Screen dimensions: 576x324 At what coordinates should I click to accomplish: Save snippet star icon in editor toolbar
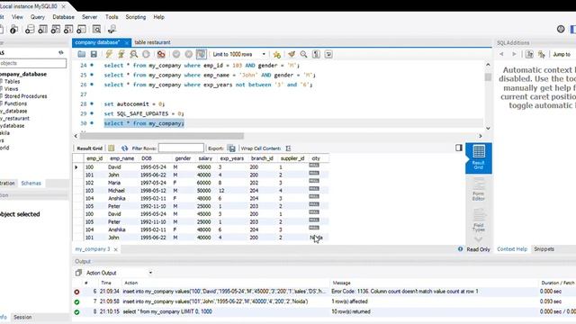point(277,54)
